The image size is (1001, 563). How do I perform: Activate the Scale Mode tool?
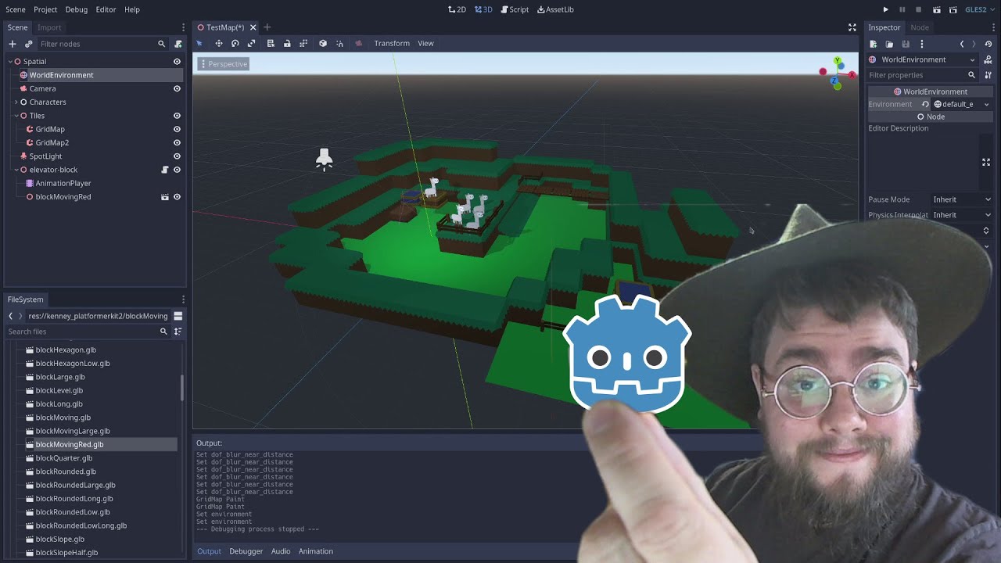(x=251, y=43)
